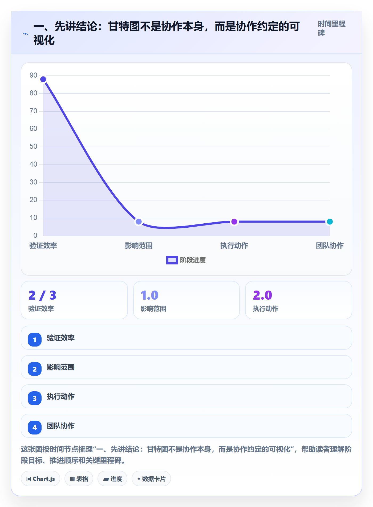
Task: Click the 验证效率 data point on chart
Action: tap(43, 79)
